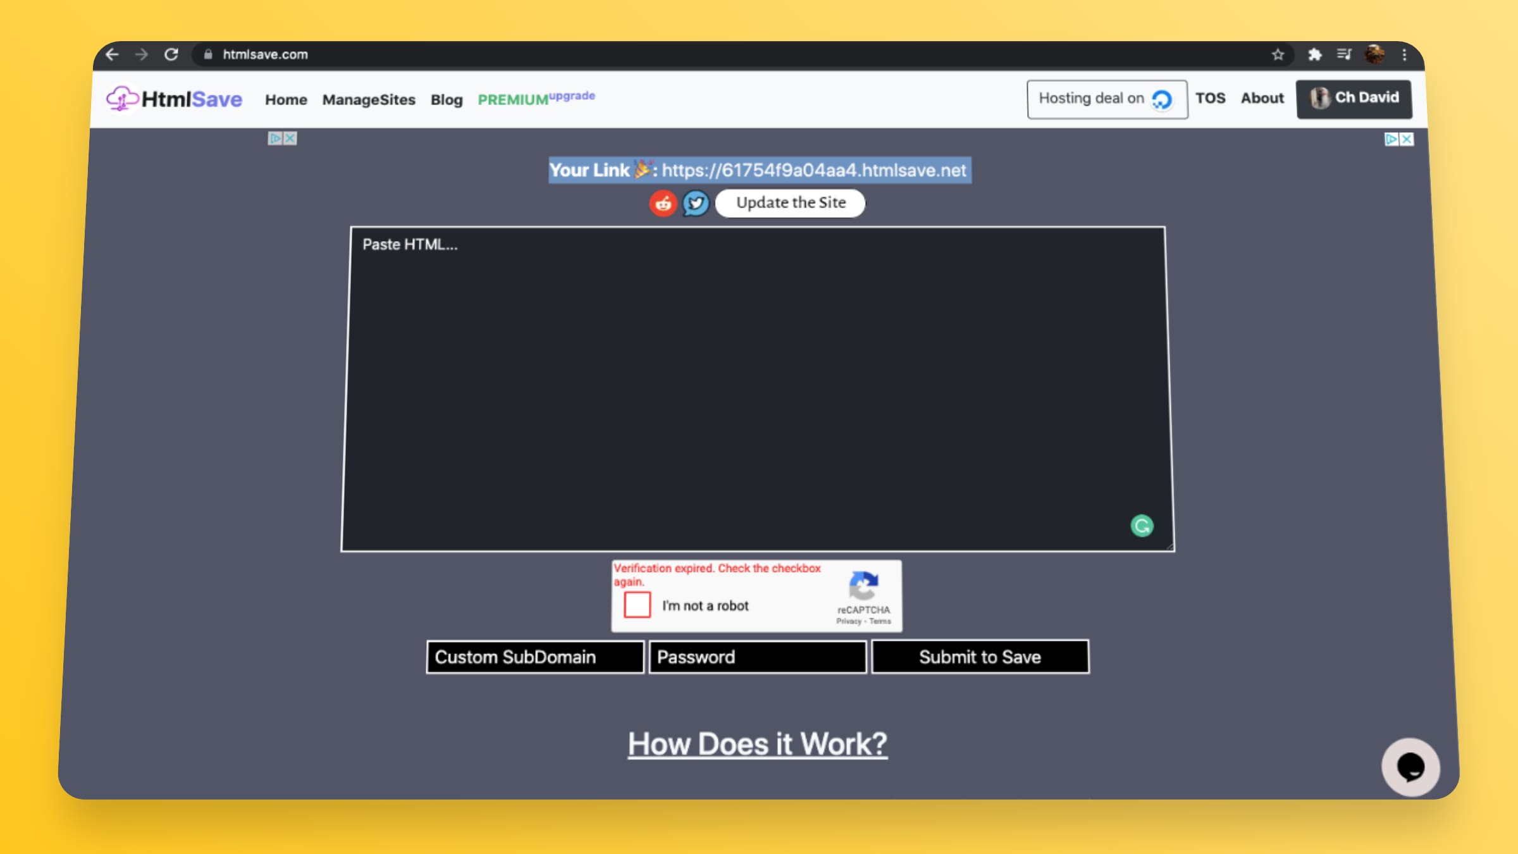
Task: Go back in the browser
Action: (113, 55)
